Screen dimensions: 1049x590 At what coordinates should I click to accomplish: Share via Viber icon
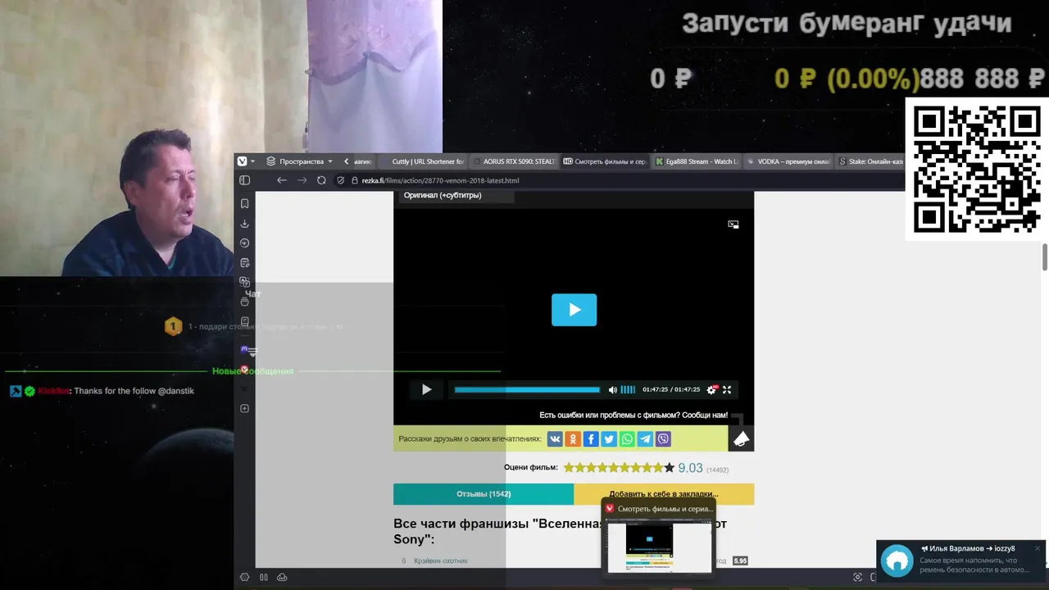click(x=663, y=439)
